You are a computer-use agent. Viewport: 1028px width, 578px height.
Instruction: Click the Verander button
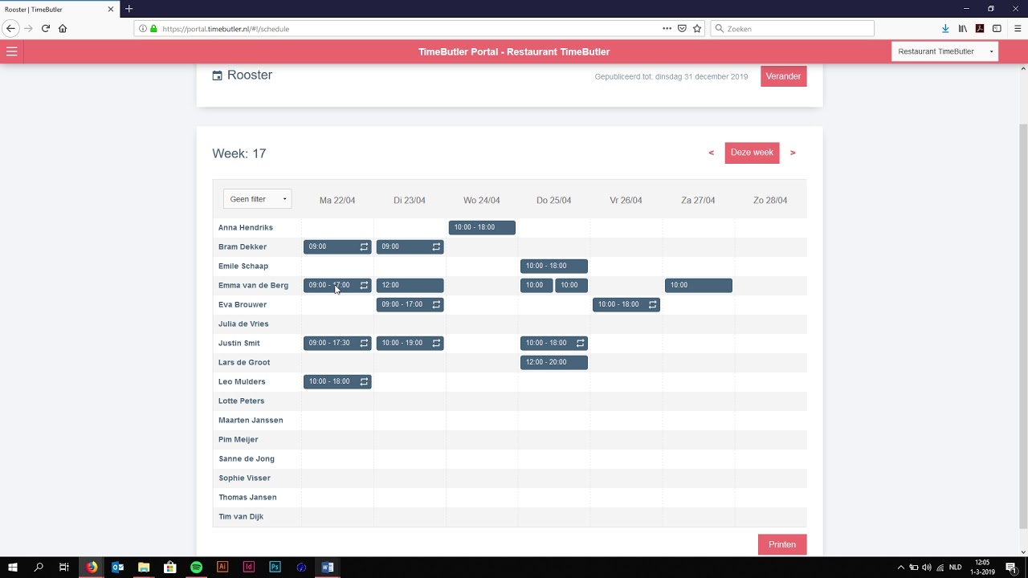click(x=783, y=76)
